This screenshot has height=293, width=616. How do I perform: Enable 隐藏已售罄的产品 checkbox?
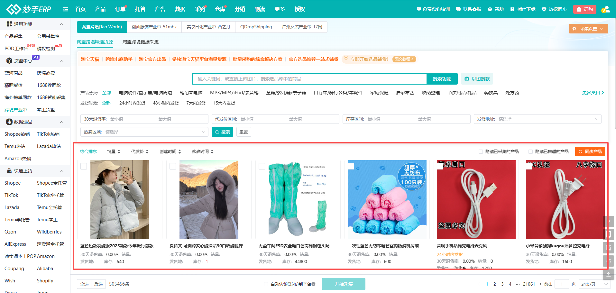[530, 151]
